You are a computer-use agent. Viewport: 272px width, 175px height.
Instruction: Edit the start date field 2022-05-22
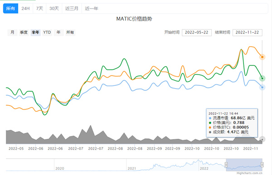197,33
